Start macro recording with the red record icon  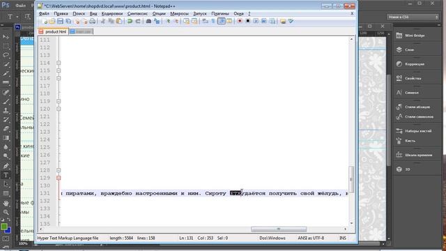point(240,21)
